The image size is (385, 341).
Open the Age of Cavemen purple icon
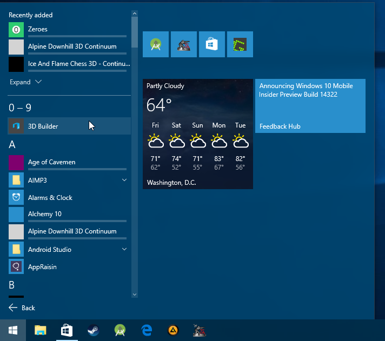[16, 163]
